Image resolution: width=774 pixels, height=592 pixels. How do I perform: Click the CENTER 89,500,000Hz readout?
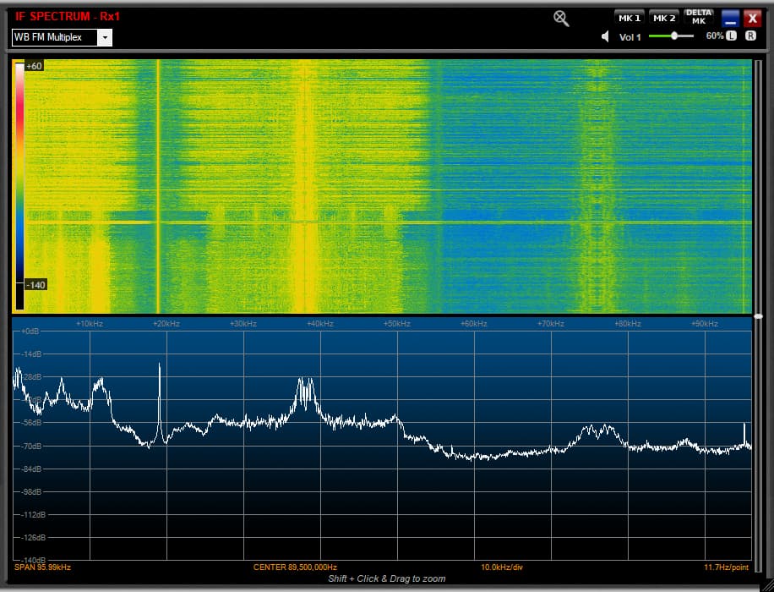click(x=295, y=567)
